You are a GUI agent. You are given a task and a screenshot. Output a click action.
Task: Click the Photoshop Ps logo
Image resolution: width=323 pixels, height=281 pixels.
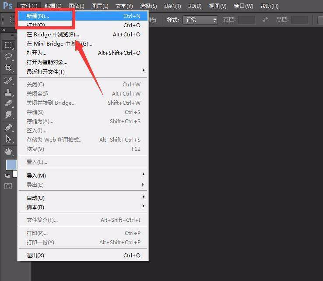point(7,6)
